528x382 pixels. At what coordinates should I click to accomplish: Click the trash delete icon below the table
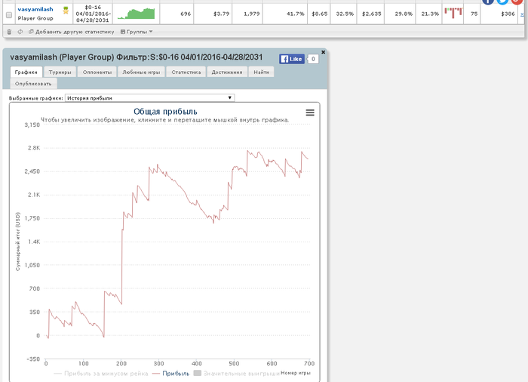click(9, 32)
